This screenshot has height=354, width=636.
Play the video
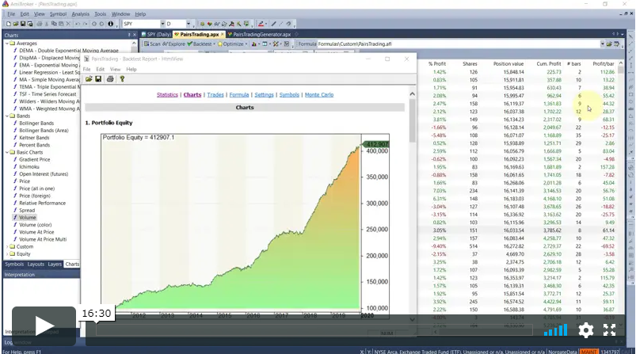pos(44,326)
